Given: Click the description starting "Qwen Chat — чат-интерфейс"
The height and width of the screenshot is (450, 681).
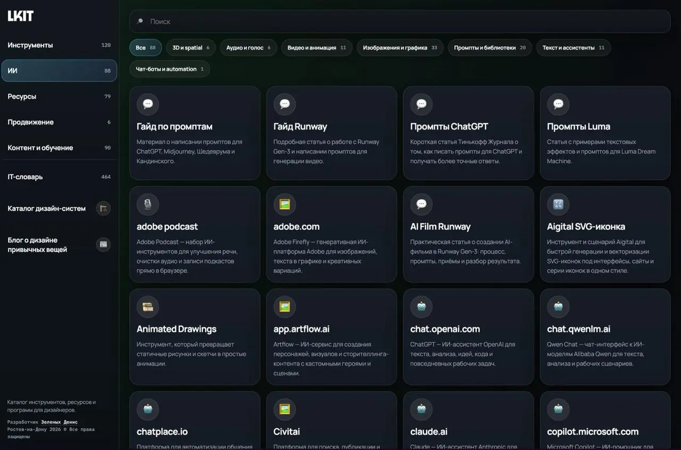Looking at the screenshot, I should tap(595, 354).
